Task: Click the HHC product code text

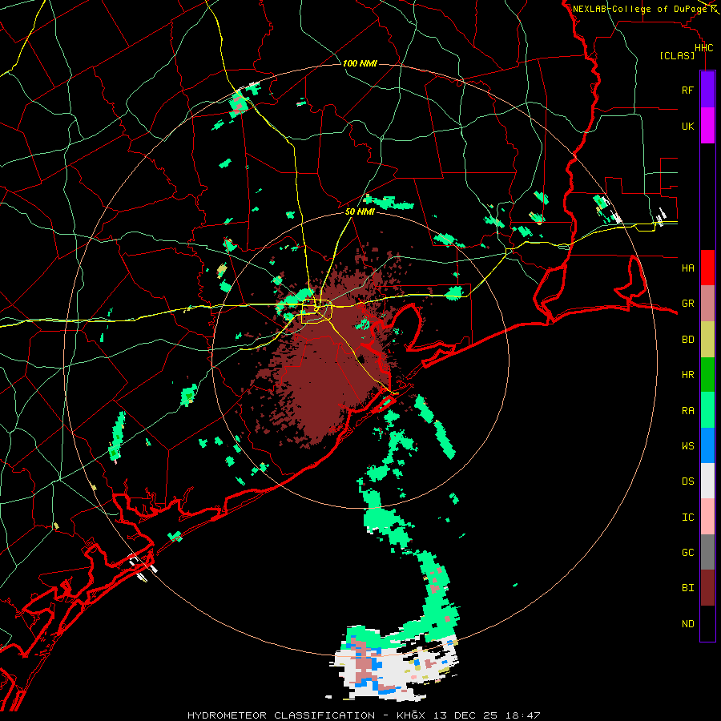Action: coord(703,48)
